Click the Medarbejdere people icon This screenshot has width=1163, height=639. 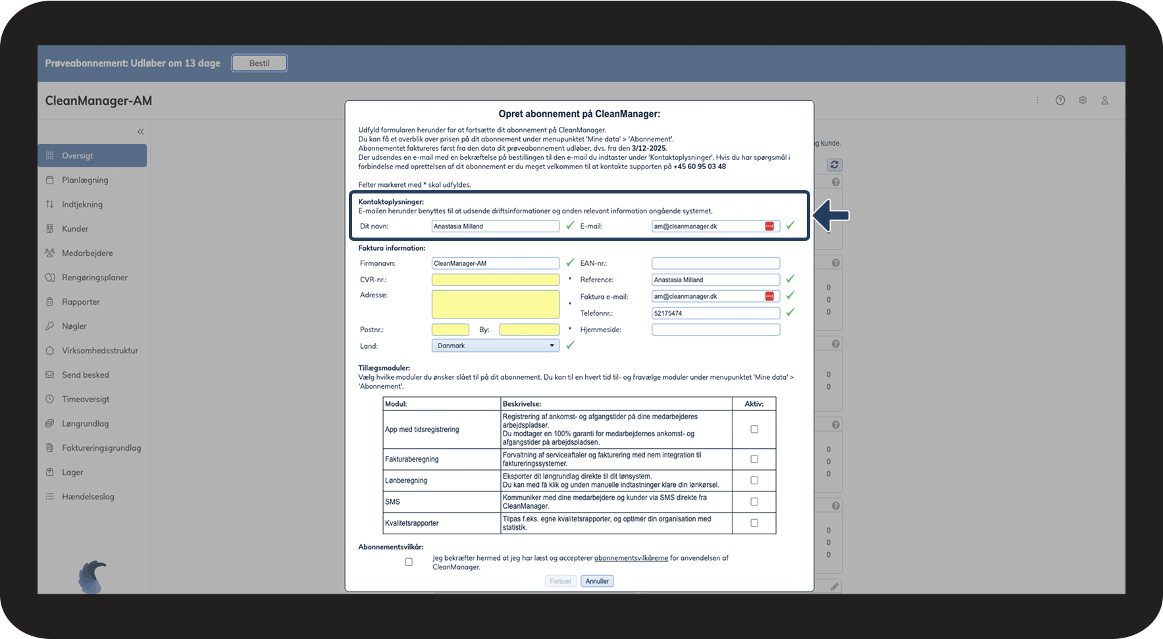[x=50, y=253]
